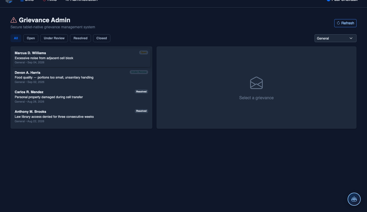Click "Law library access denied" subject line
Screen dimensions: 367x212
(x=54, y=117)
